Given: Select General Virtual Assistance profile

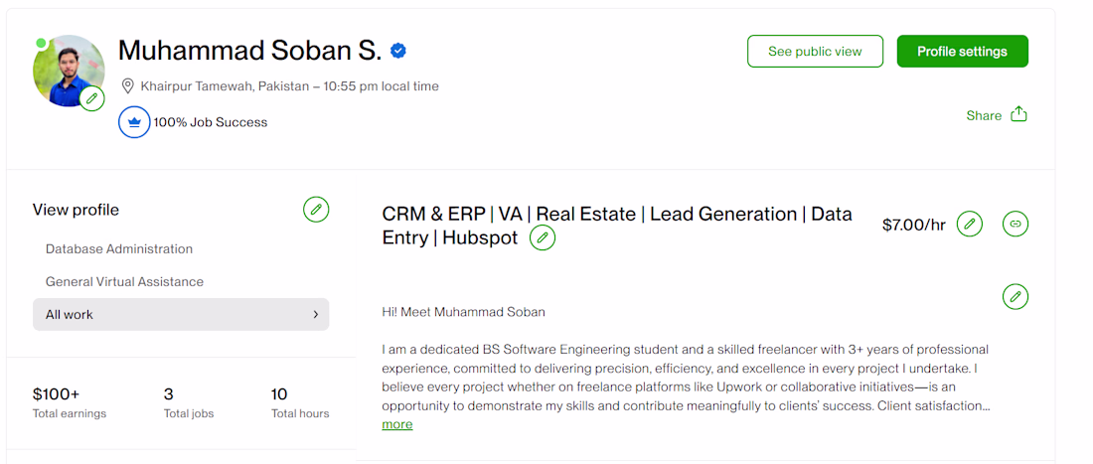Looking at the screenshot, I should [124, 281].
